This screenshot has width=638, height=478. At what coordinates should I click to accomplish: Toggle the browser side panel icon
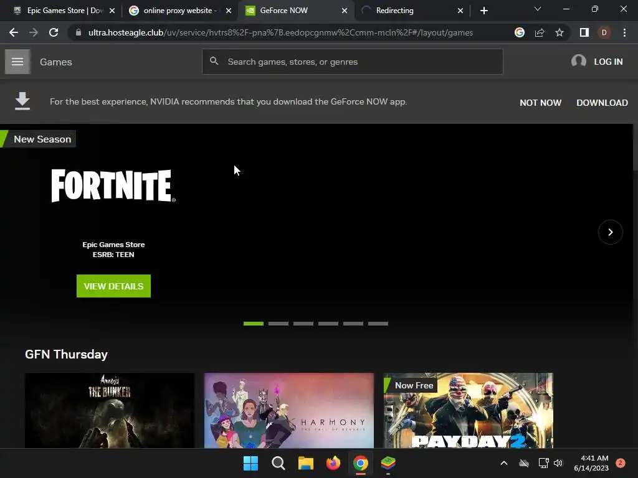point(584,32)
